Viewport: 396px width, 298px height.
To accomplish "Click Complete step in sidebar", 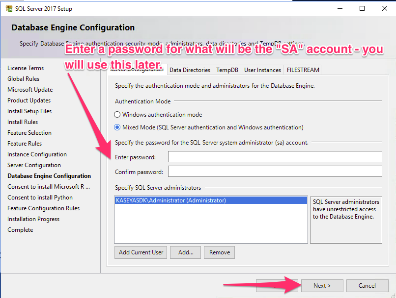I will [20, 230].
